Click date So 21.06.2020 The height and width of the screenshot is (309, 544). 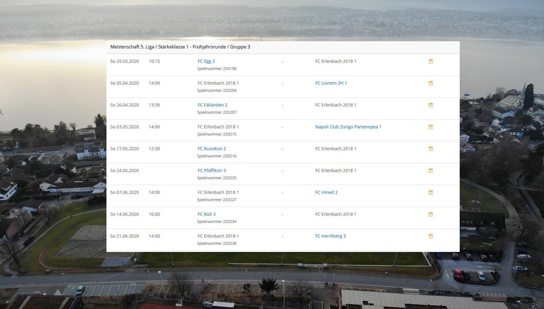[x=125, y=236]
